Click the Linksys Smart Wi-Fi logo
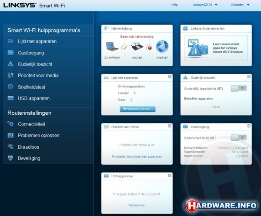The height and width of the screenshot is (216, 261). click(34, 5)
